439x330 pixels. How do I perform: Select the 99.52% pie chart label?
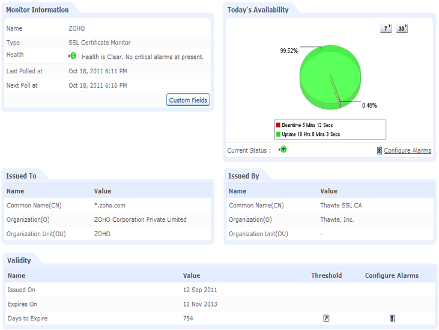[289, 50]
